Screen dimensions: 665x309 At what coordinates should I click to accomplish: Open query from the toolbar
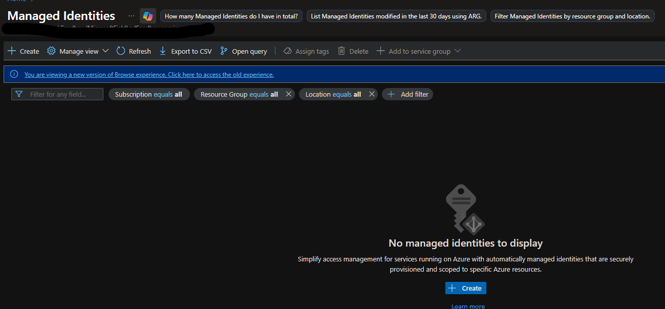click(x=244, y=51)
